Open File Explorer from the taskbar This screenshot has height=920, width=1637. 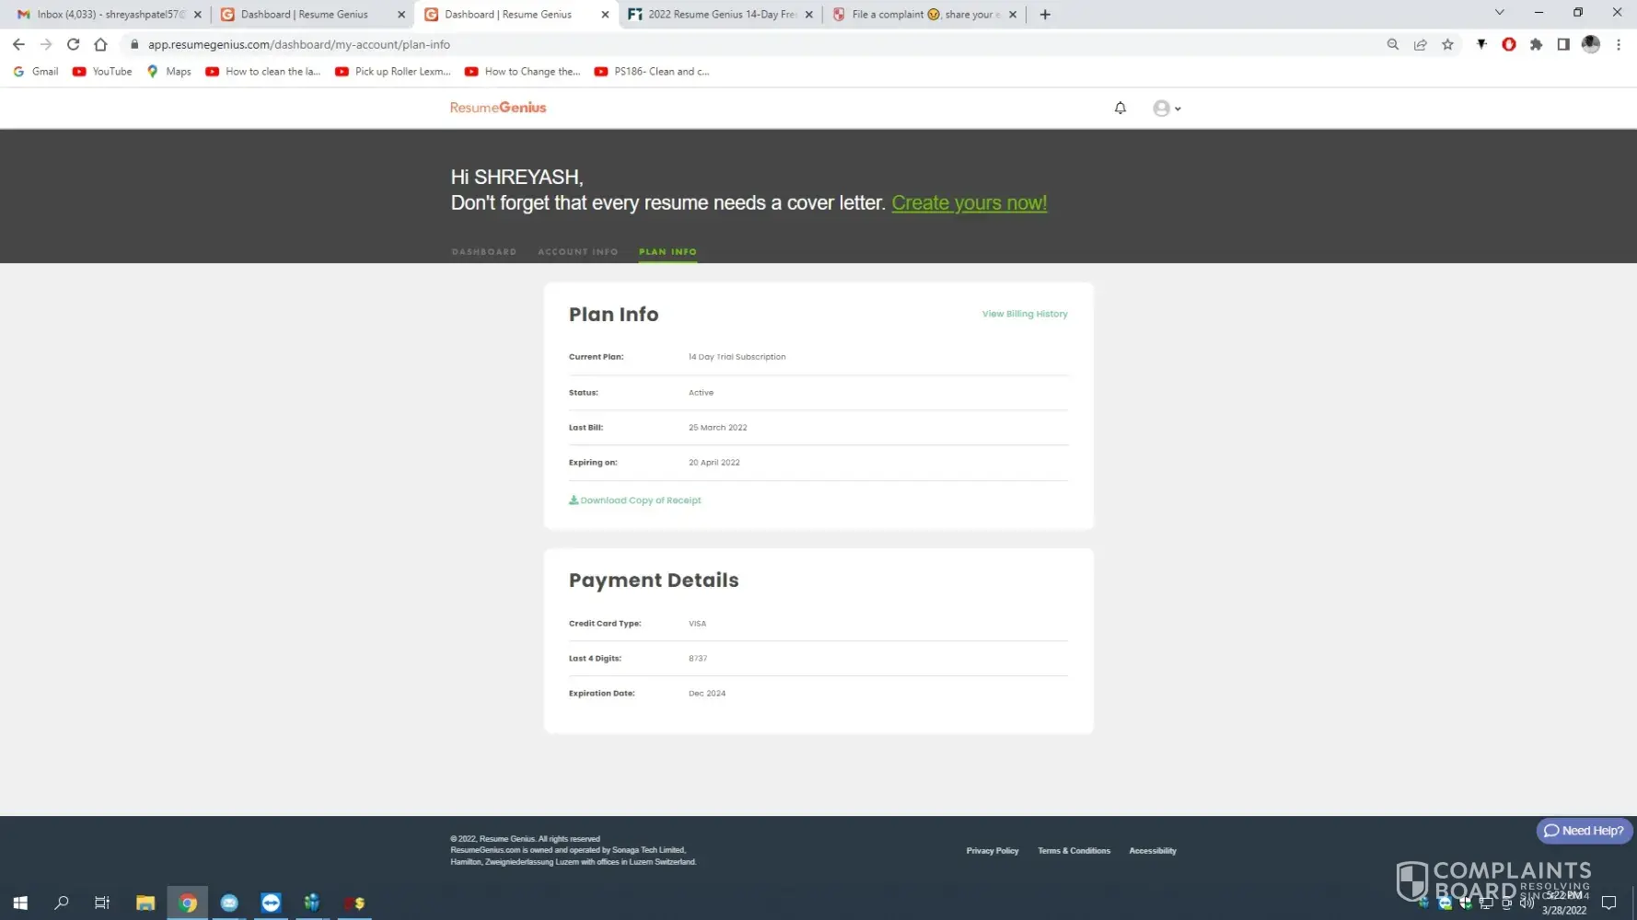[145, 903]
